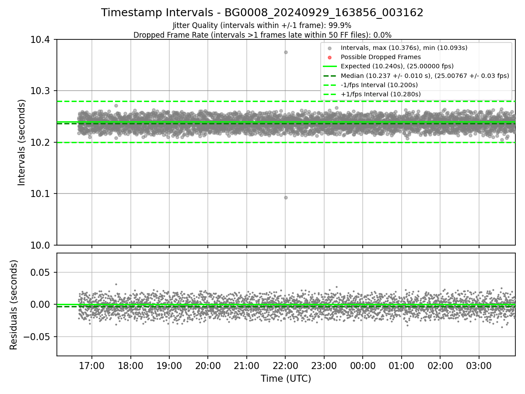
Task: Click the x-axis tick label '21:00'
Action: tap(247, 365)
